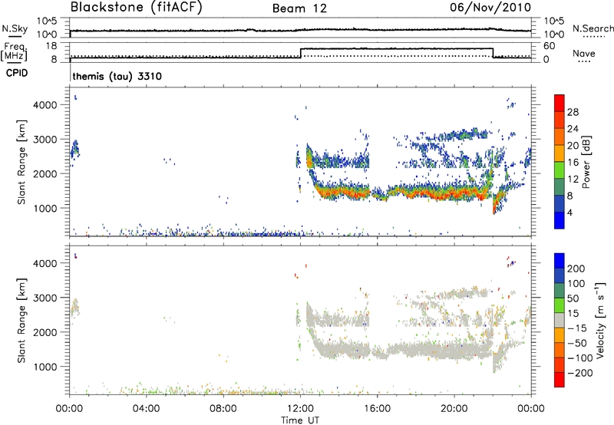
Task: Click the right "10^0" noise axis label
Action: [x=554, y=35]
